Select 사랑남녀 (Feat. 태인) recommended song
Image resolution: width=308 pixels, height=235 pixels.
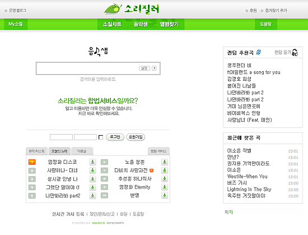point(249,120)
